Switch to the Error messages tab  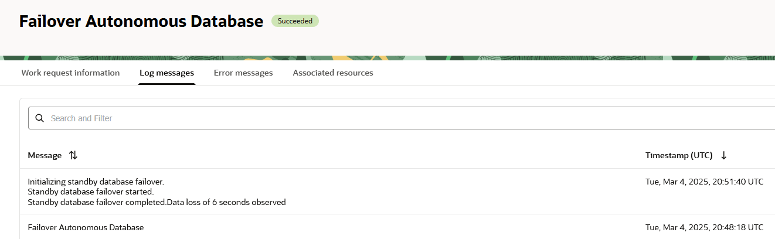[x=243, y=73]
